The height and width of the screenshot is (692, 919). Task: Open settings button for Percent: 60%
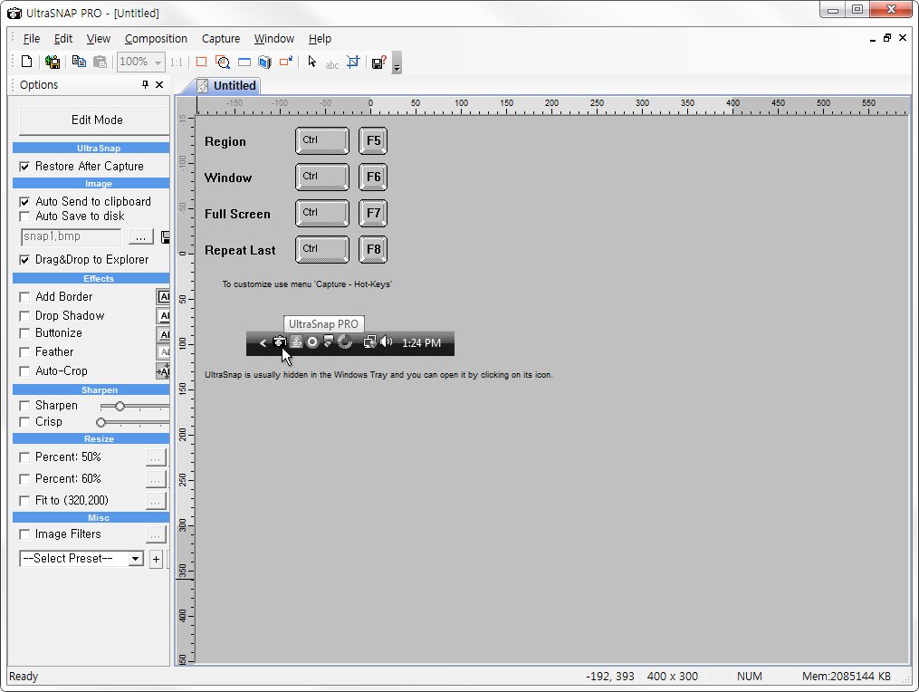pyautogui.click(x=156, y=479)
